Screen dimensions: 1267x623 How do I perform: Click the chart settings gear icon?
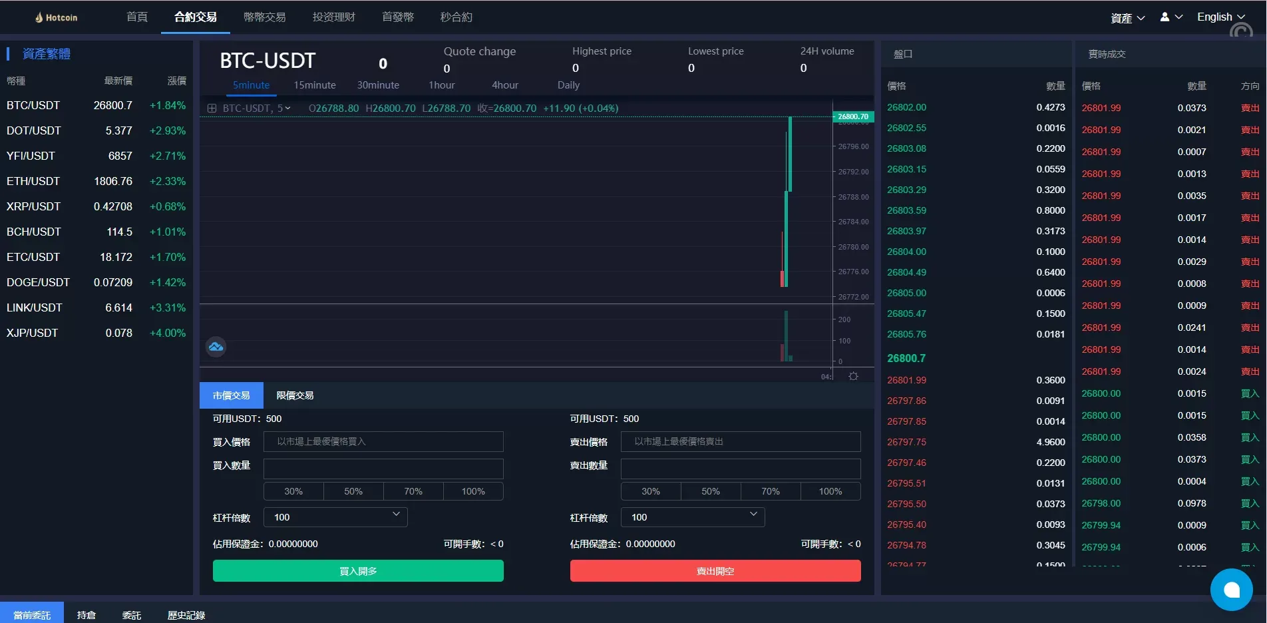(x=853, y=377)
